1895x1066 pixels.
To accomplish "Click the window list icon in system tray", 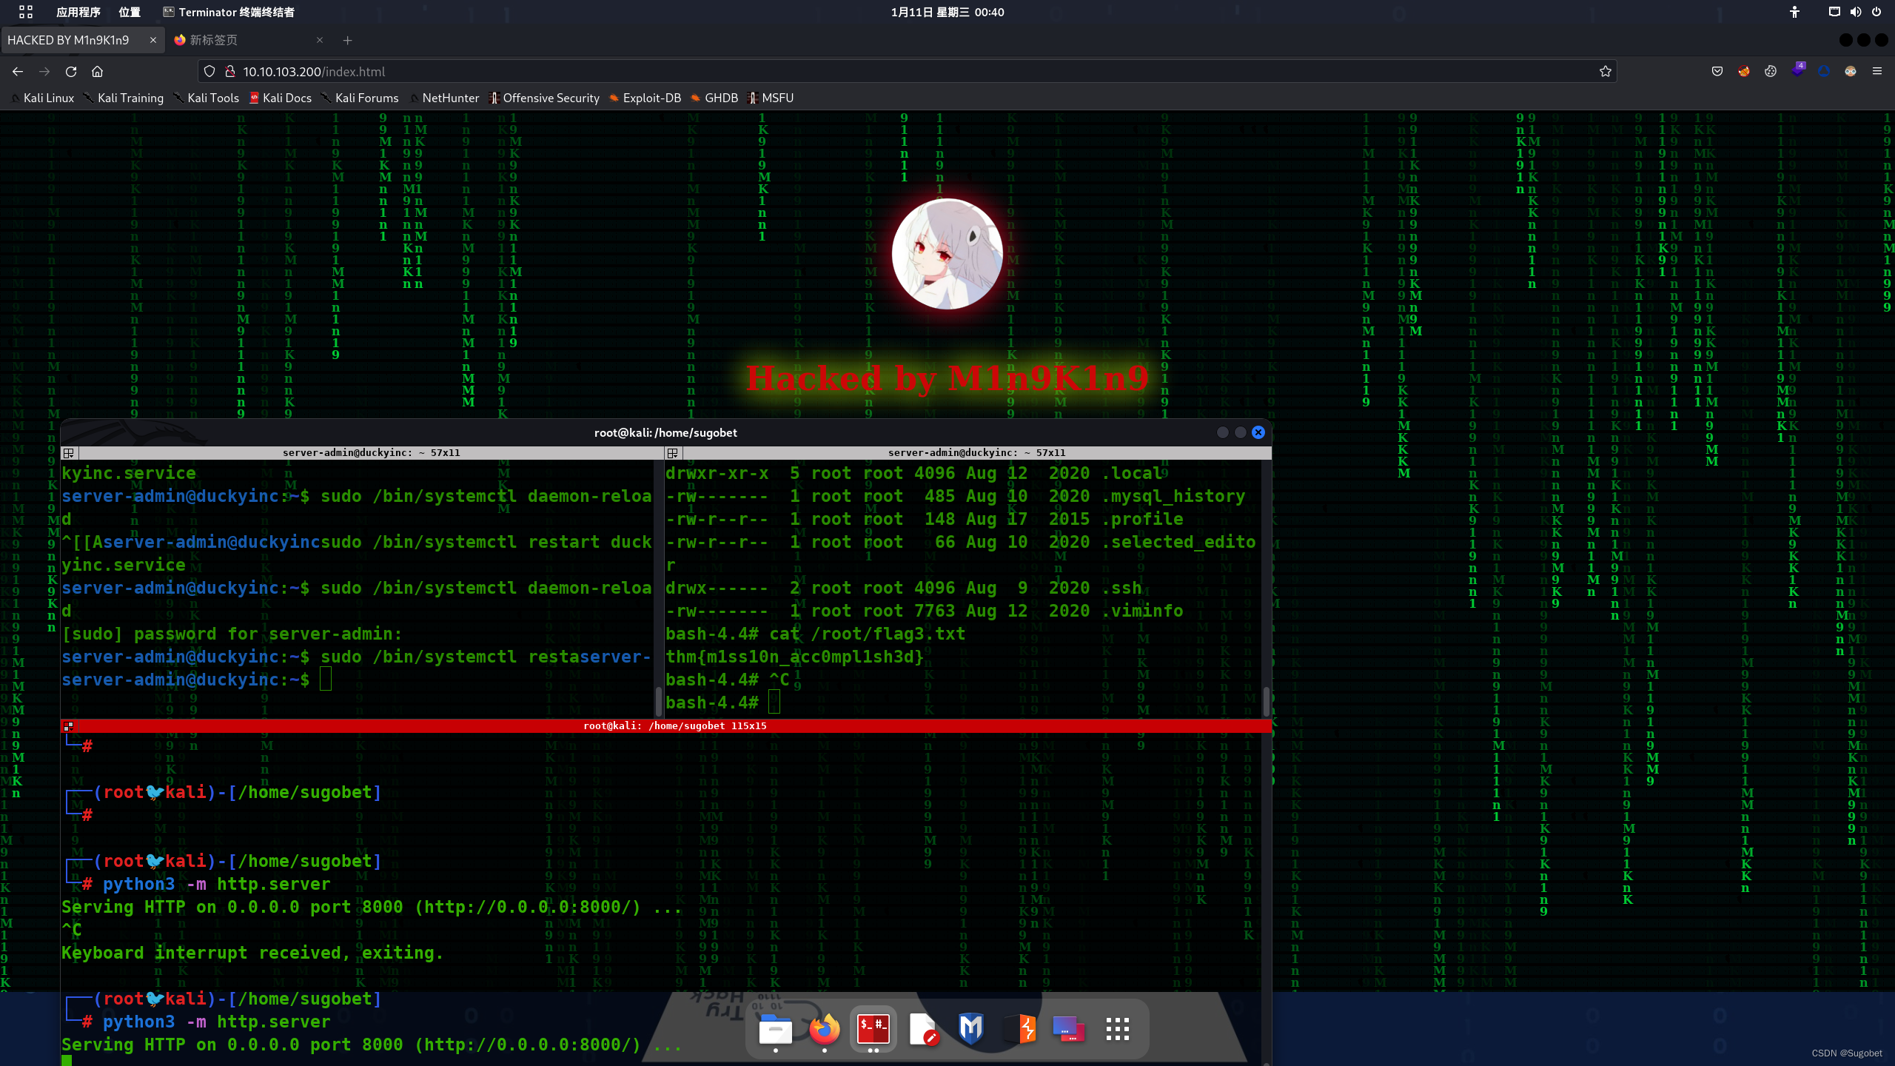I will [1834, 12].
